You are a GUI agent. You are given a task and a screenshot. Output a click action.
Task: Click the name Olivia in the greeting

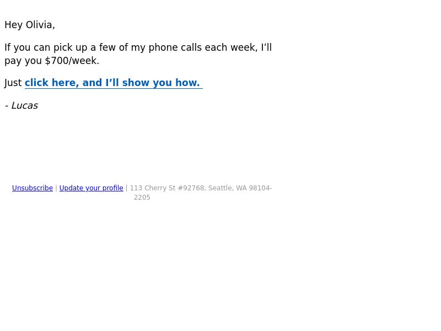40,25
